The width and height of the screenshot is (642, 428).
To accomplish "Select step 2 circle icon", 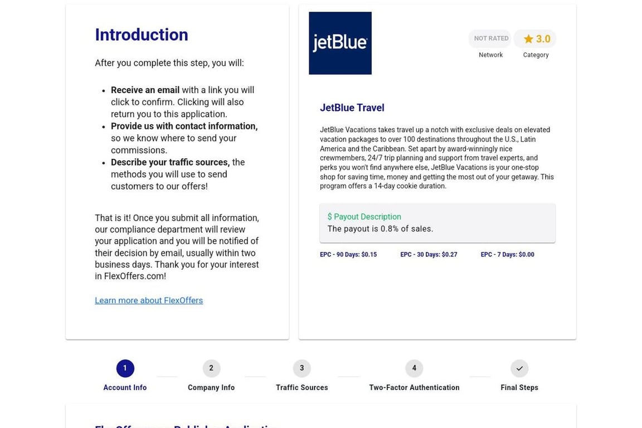I will [x=211, y=368].
